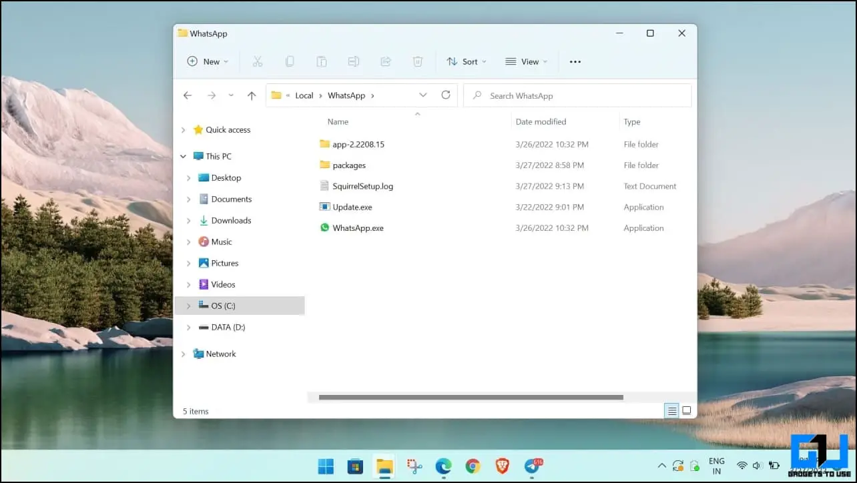The width and height of the screenshot is (857, 483).
Task: Go back with the left arrow
Action: 188,95
